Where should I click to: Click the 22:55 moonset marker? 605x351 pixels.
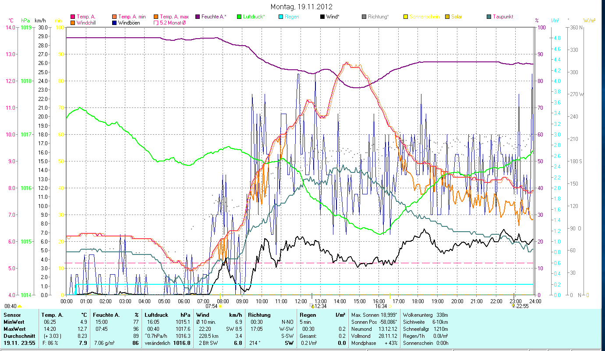coord(513,306)
